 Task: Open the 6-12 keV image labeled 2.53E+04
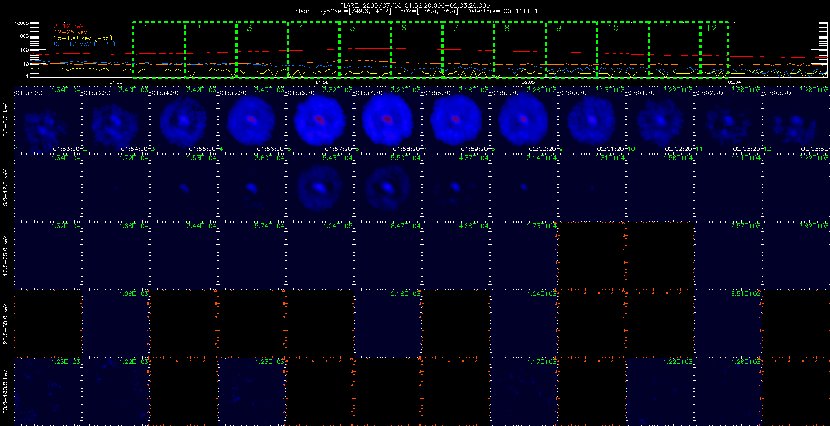click(x=184, y=188)
